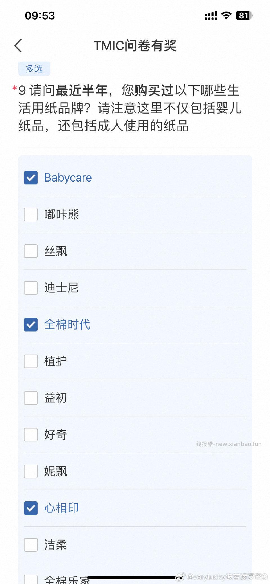Uncheck the 心相印 selection
270x584 pixels.
tap(31, 508)
